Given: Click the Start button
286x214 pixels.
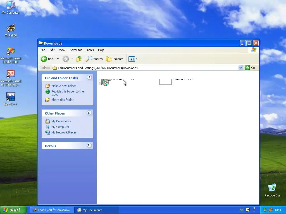Looking at the screenshot, I should coord(13,210).
